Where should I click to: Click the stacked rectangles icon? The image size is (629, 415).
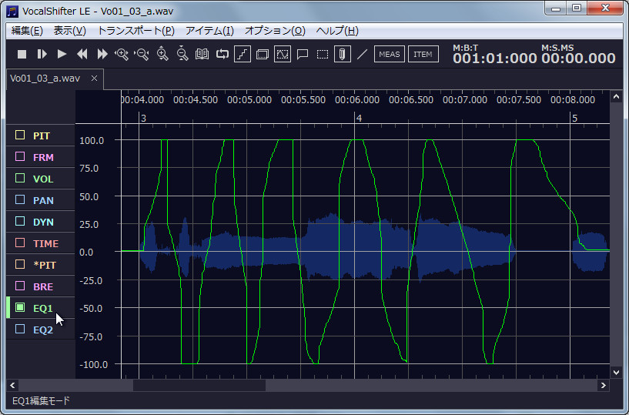[263, 54]
